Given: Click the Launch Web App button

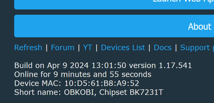Looking at the screenshot, I should coord(114,5).
